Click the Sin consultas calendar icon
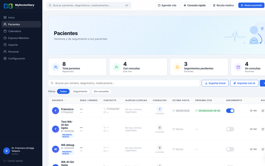265x166 pixels. [238, 67]
